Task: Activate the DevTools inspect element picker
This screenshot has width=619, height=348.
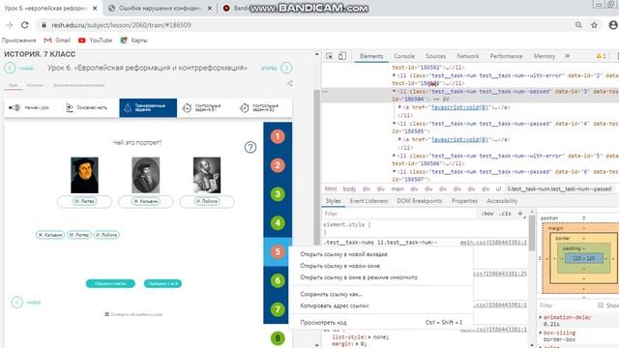Action: (329, 56)
